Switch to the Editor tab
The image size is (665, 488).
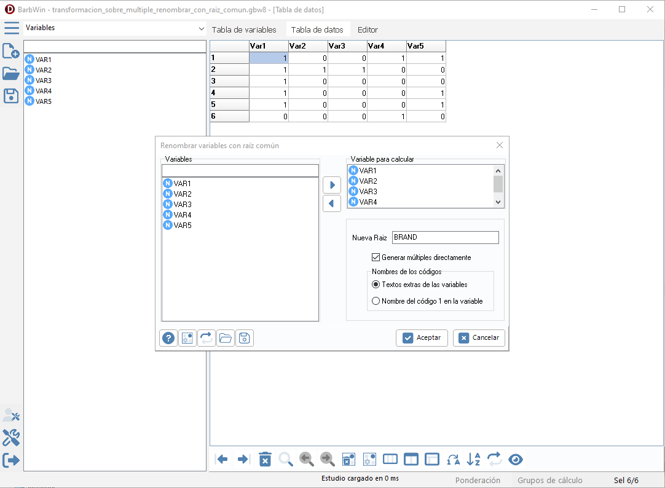coord(368,30)
